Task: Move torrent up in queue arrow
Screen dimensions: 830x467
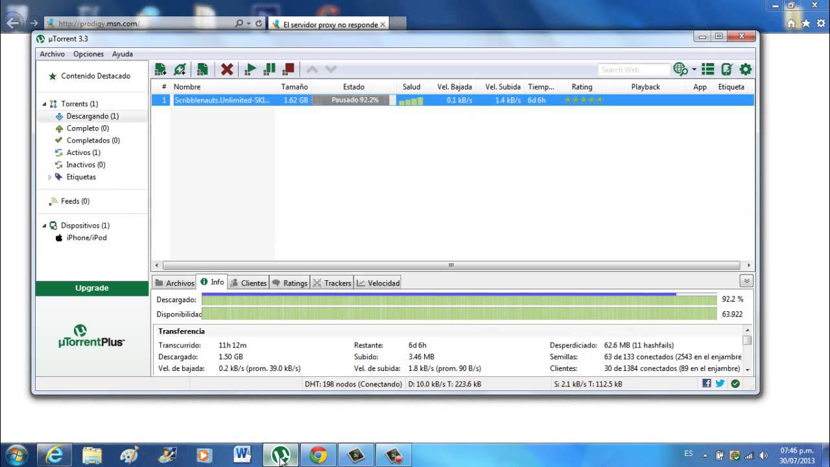Action: [312, 69]
